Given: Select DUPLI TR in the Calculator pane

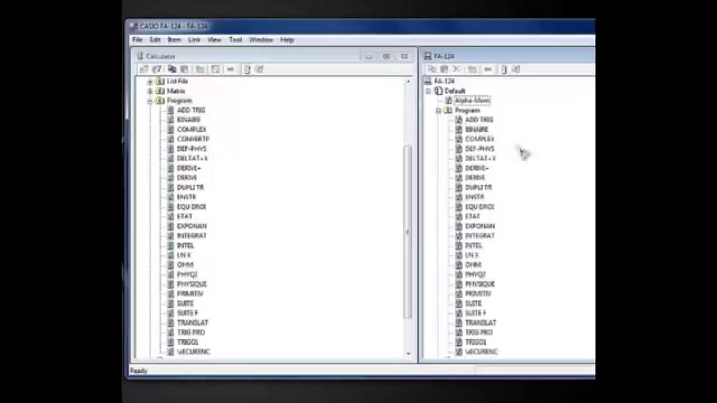Looking at the screenshot, I should (190, 188).
